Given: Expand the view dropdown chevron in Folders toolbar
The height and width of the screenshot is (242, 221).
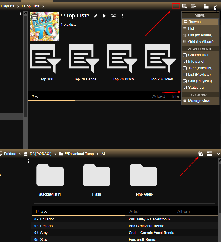Looking at the screenshot, I should (218, 154).
